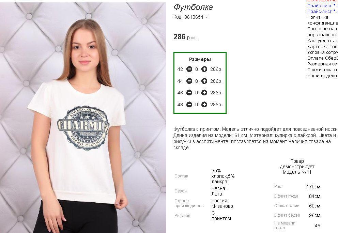Add one item of size 44

pos(204,81)
